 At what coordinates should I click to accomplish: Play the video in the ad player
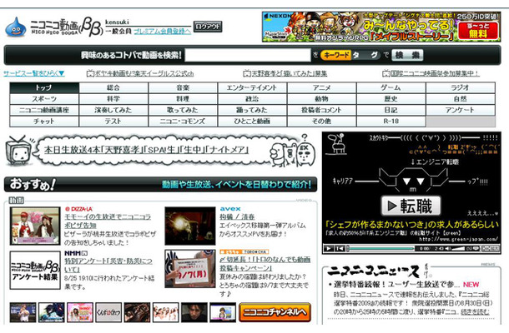(329, 248)
